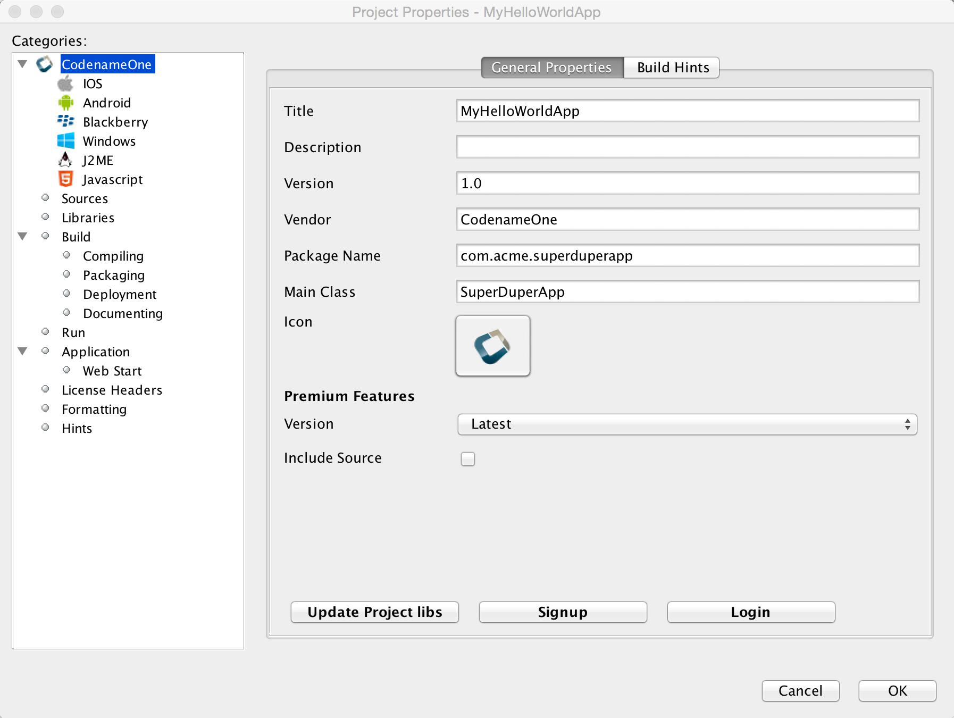Select the Run category
This screenshot has height=718, width=954.
coord(73,332)
